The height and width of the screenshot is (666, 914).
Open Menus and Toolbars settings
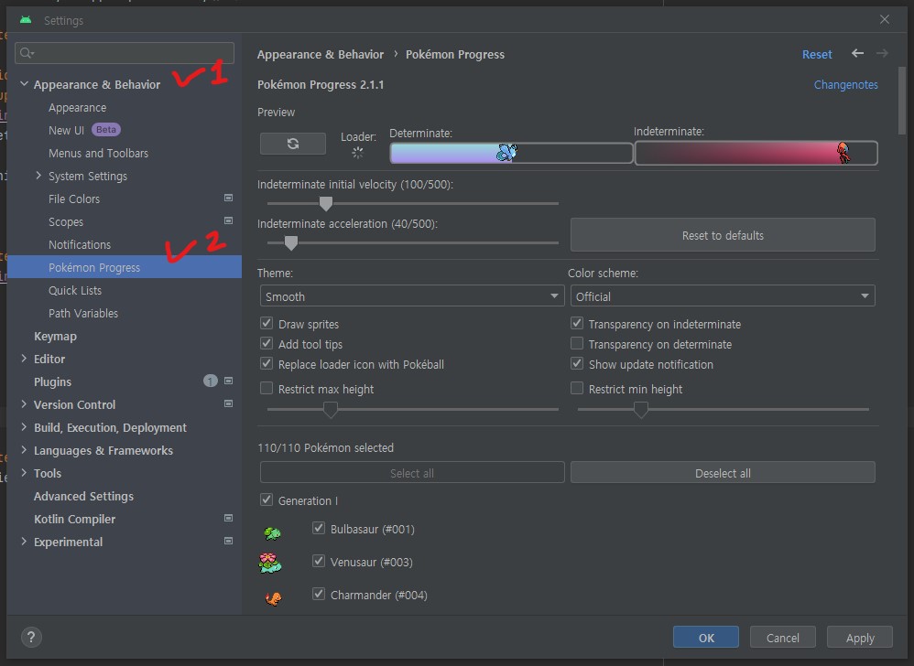coord(99,153)
